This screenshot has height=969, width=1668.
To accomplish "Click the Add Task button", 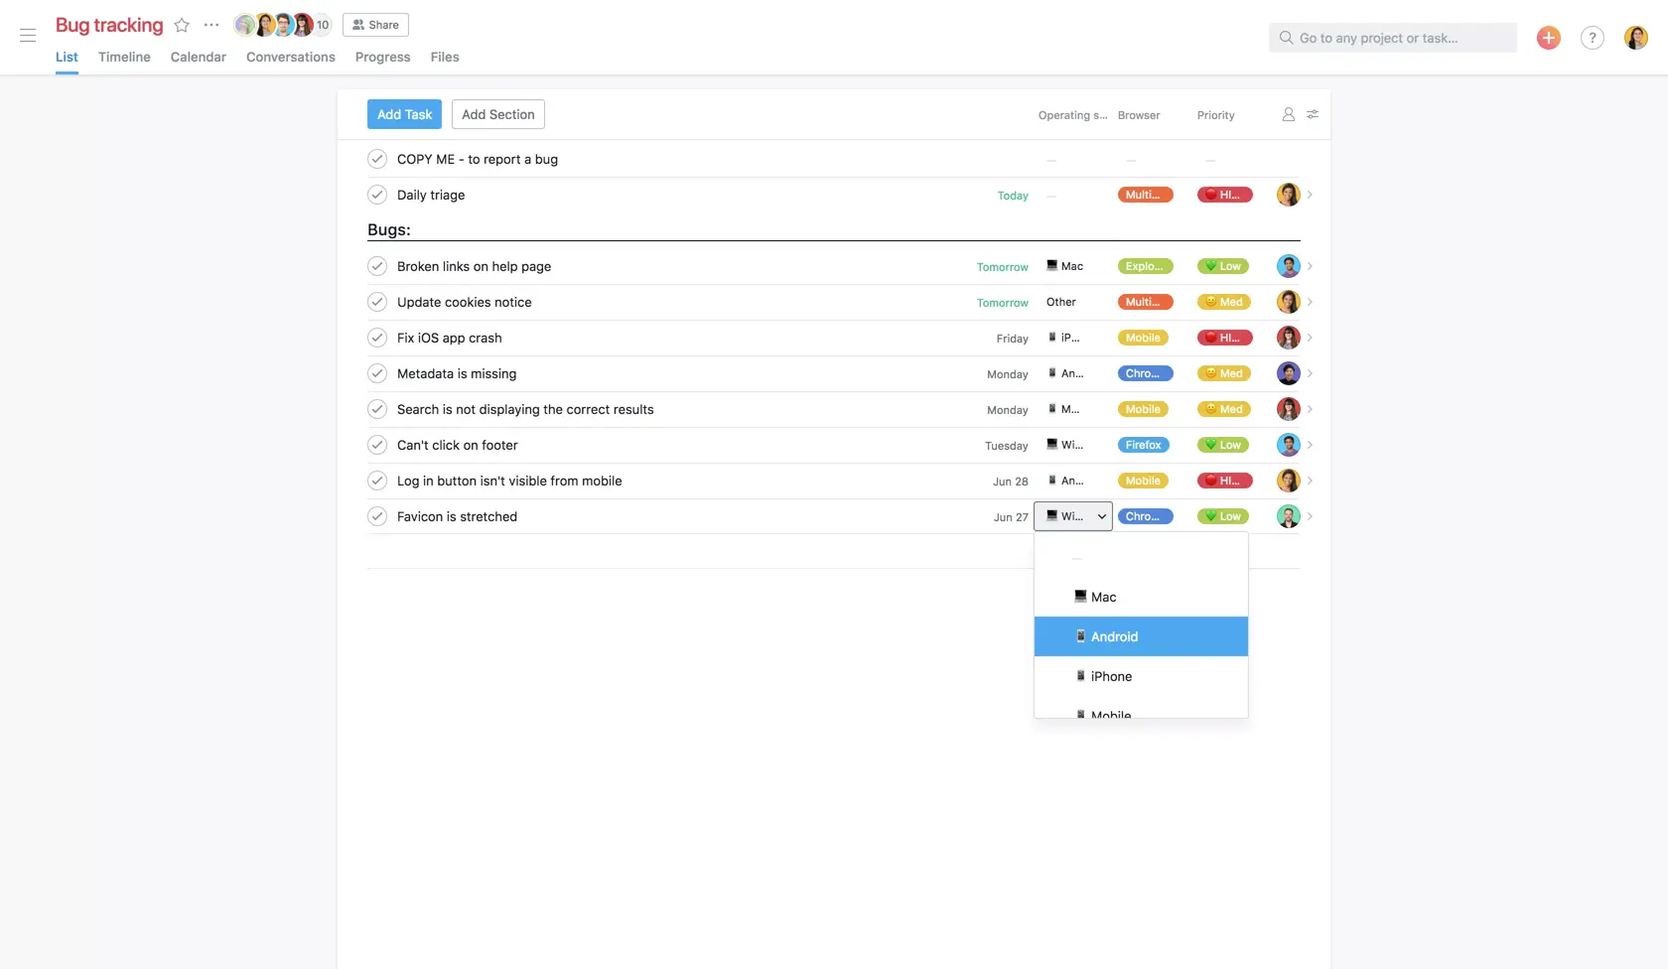I will click(x=403, y=113).
